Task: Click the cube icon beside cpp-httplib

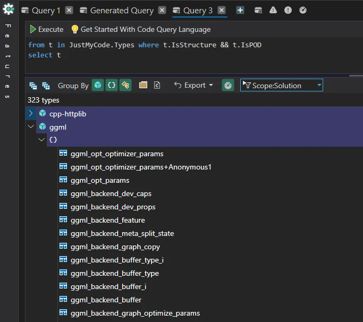Action: tap(43, 113)
